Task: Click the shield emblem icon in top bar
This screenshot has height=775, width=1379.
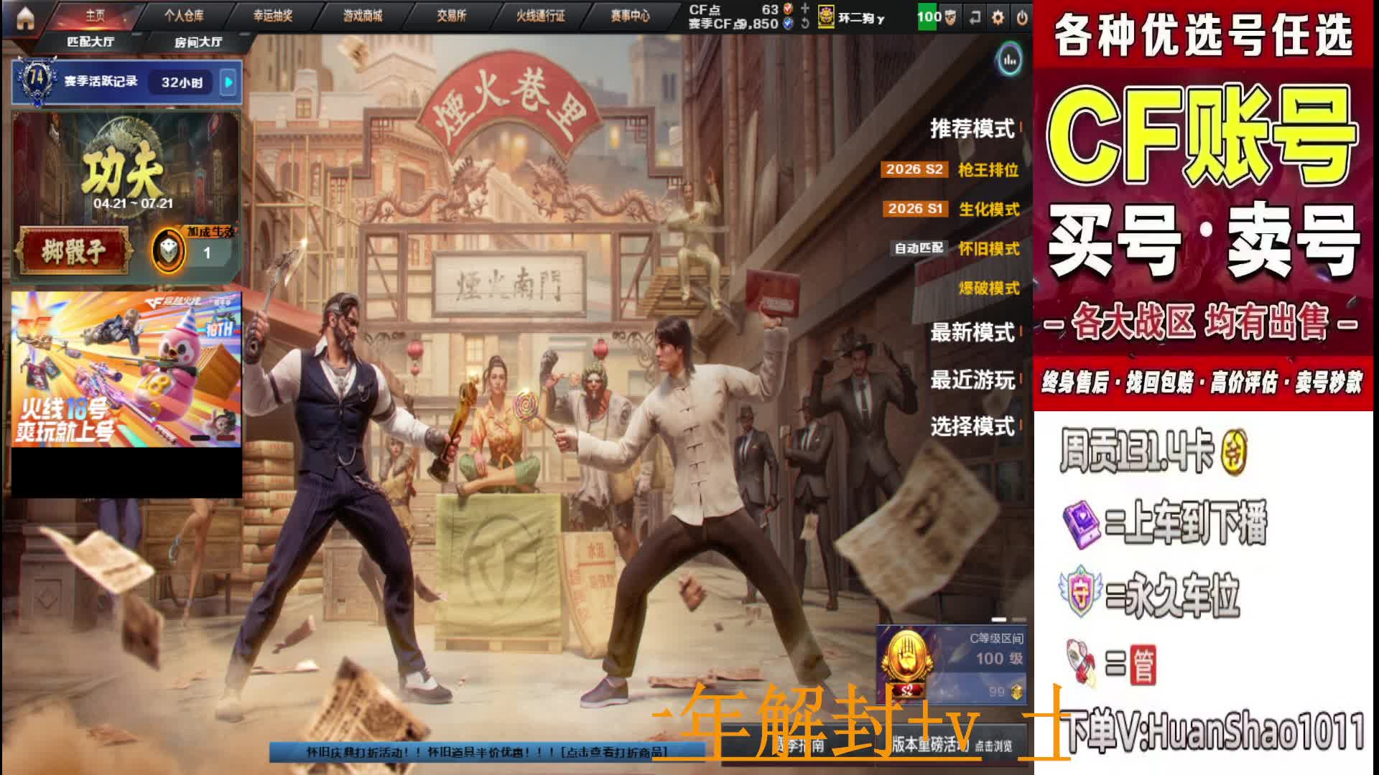Action: (950, 17)
